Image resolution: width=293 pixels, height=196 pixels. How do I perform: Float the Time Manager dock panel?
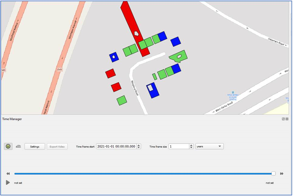coord(283,119)
